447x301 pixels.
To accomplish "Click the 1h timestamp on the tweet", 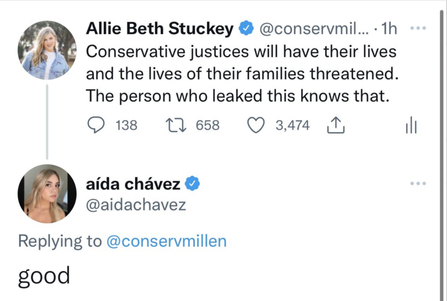I will 389,29.
